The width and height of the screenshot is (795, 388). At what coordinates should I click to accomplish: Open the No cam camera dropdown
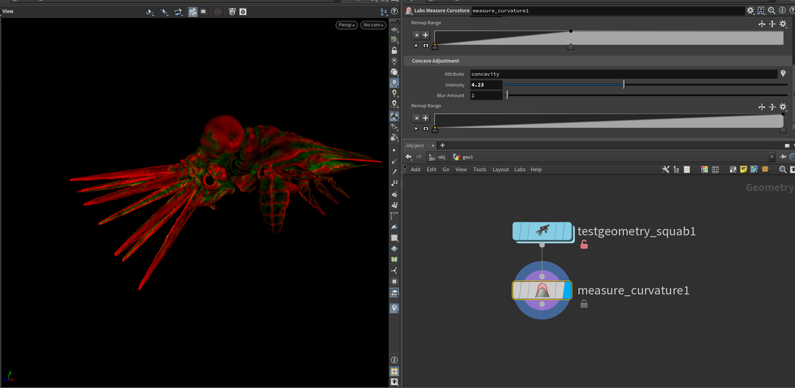tap(373, 25)
